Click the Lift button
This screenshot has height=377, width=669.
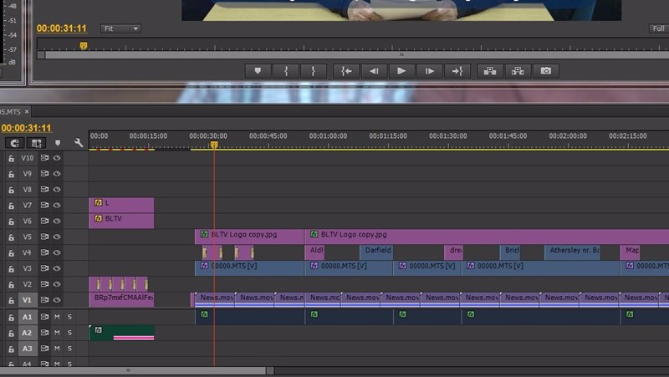(x=489, y=71)
